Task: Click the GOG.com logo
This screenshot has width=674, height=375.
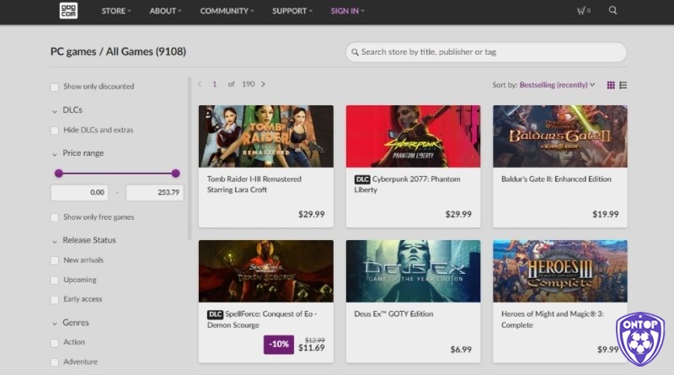Action: [x=68, y=10]
